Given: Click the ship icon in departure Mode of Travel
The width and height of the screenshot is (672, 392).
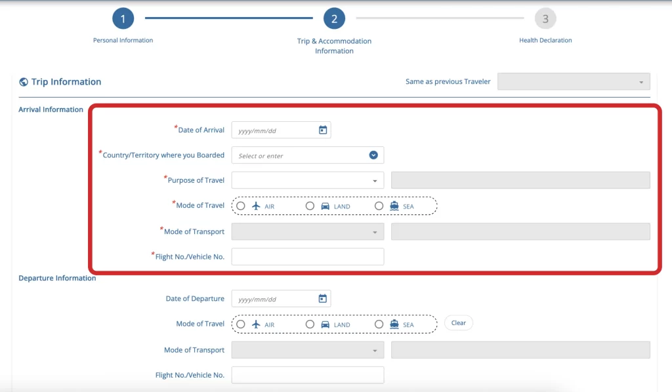Looking at the screenshot, I should point(394,324).
